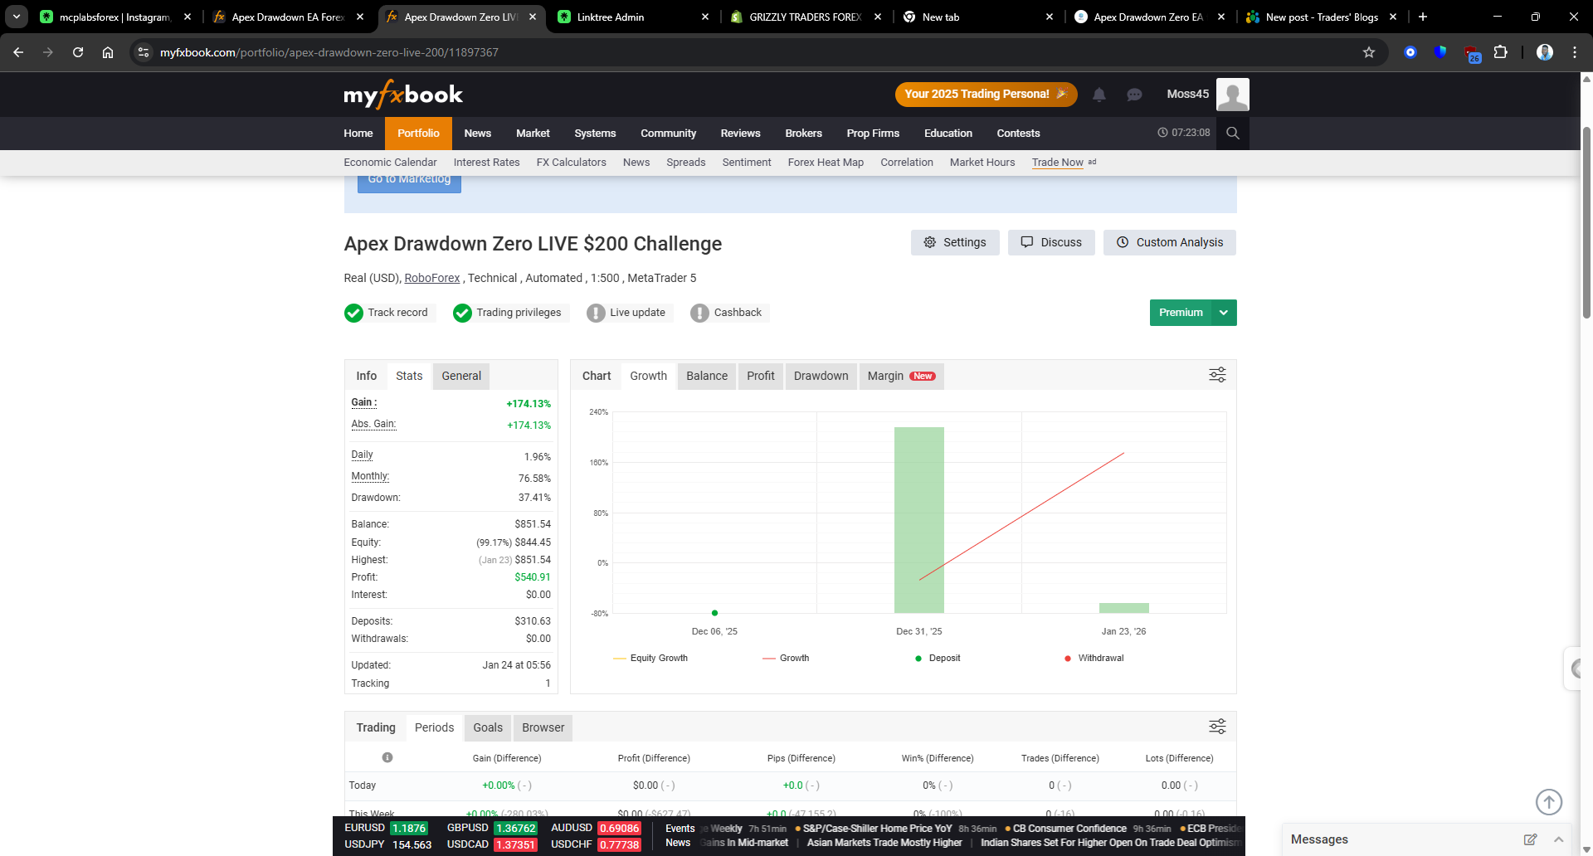Open the Portfolio menu item

[x=418, y=133]
